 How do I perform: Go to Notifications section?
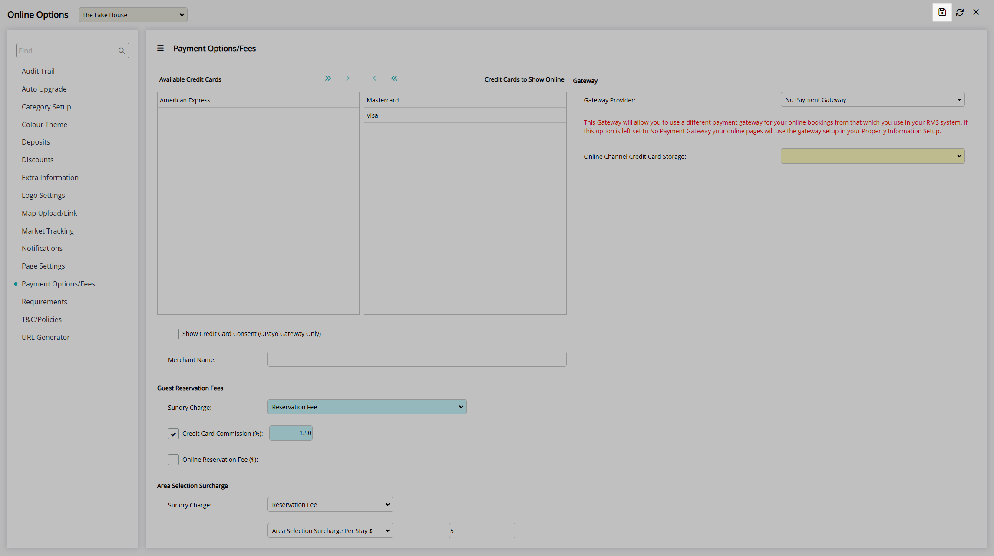pyautogui.click(x=42, y=248)
